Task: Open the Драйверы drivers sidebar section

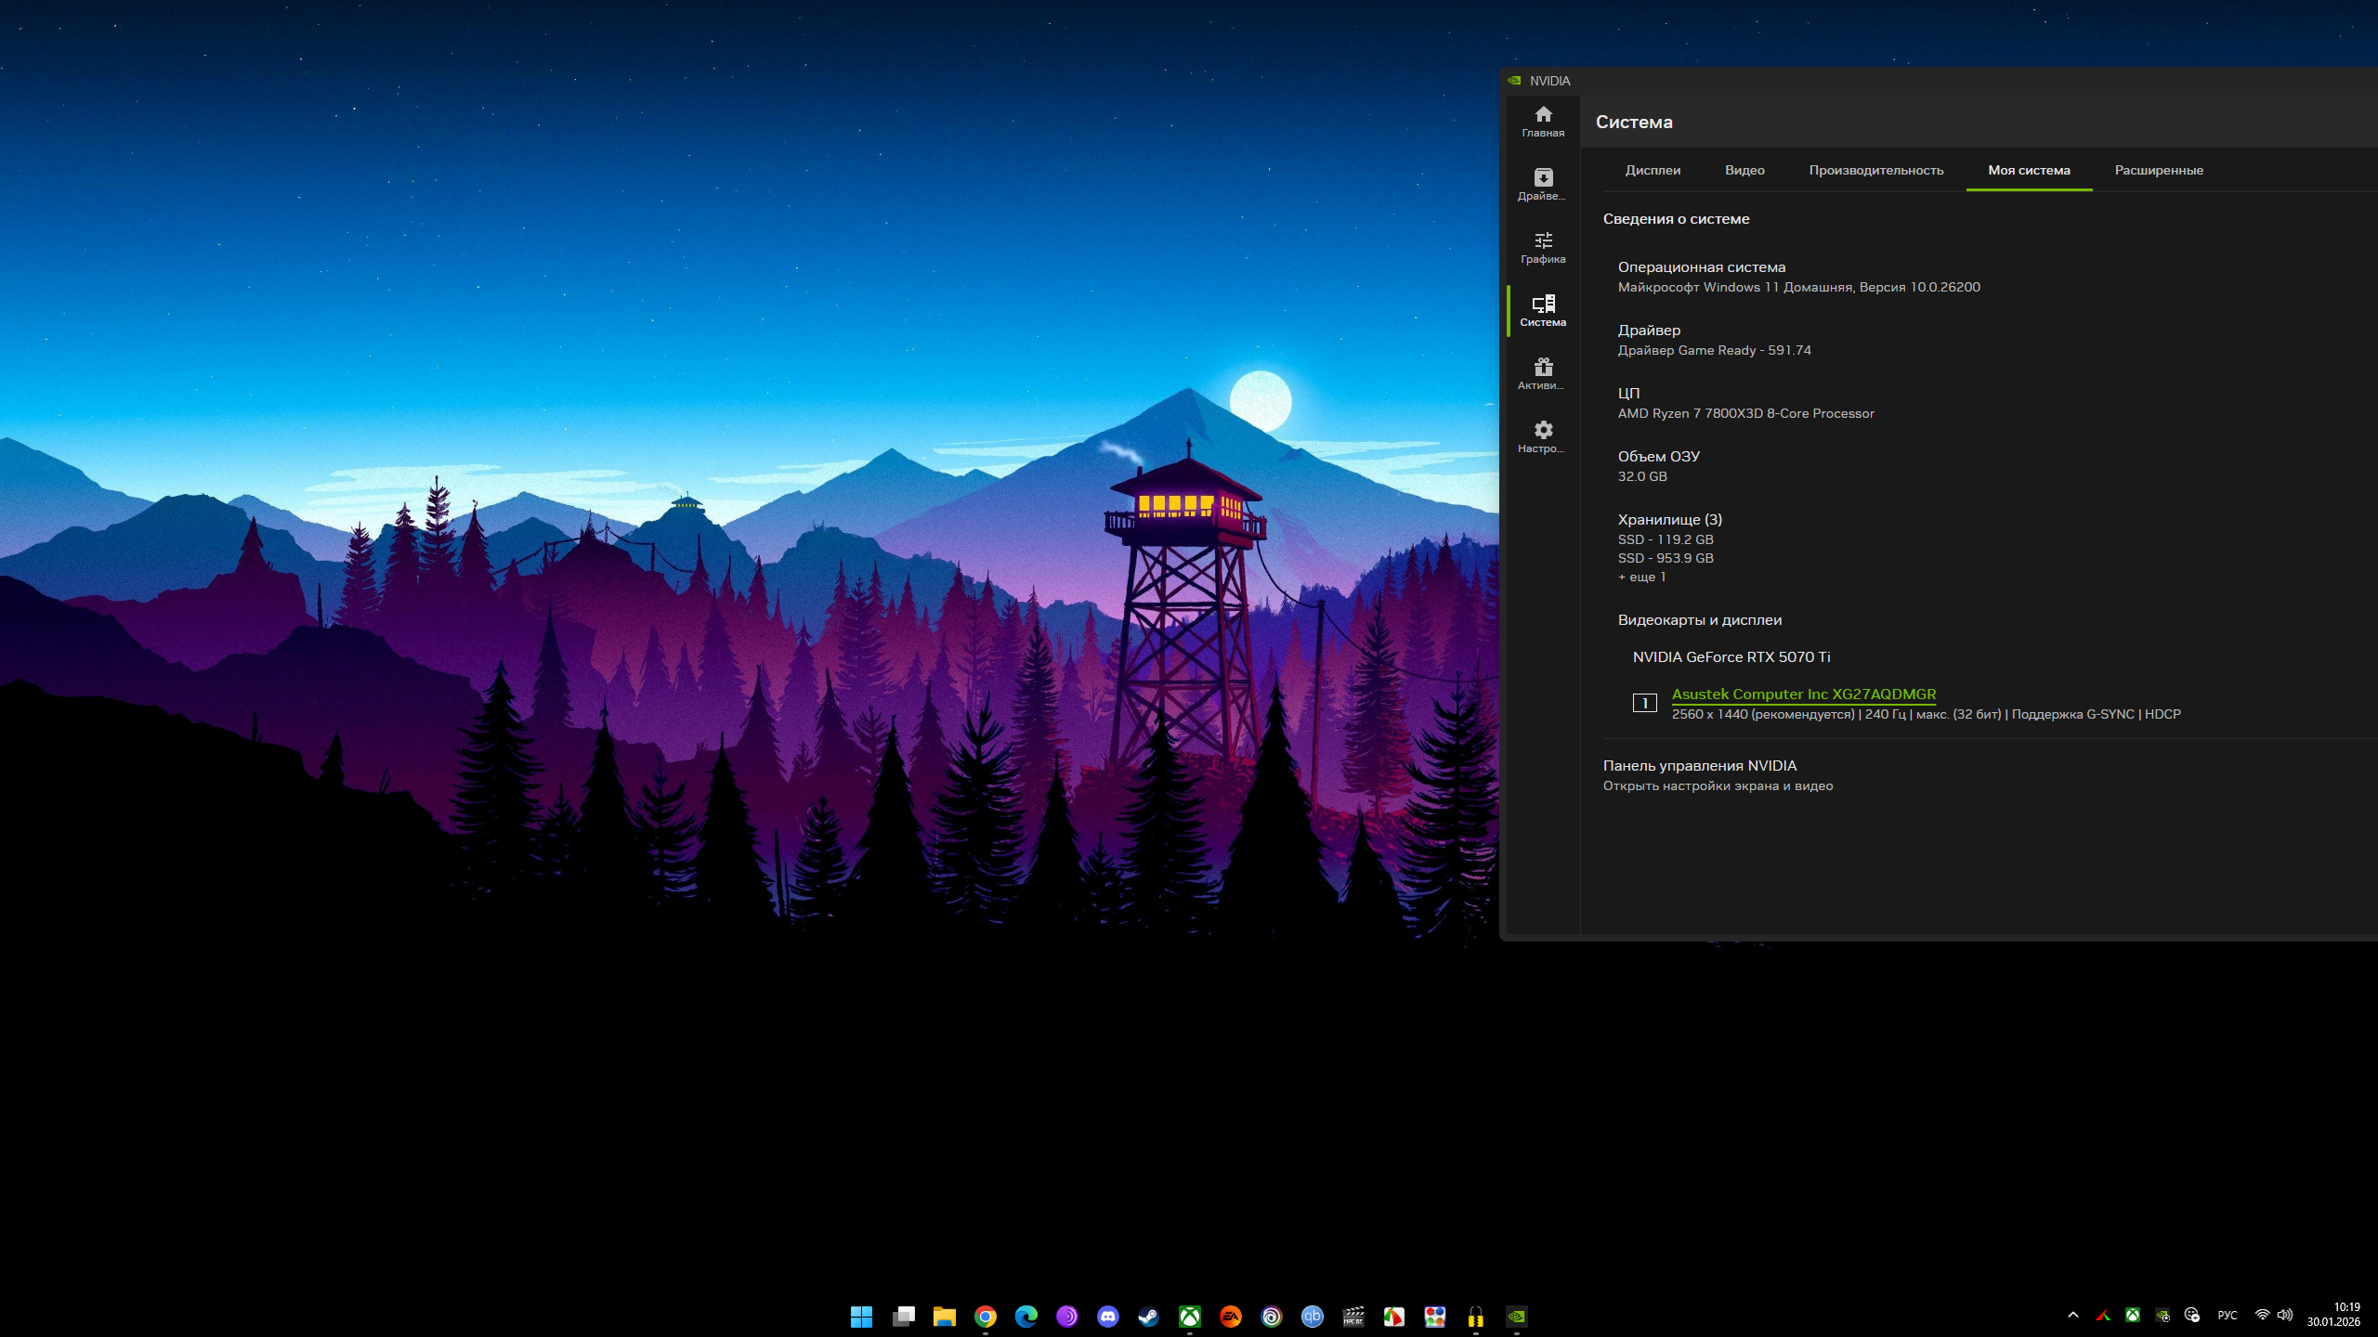Action: click(1543, 185)
